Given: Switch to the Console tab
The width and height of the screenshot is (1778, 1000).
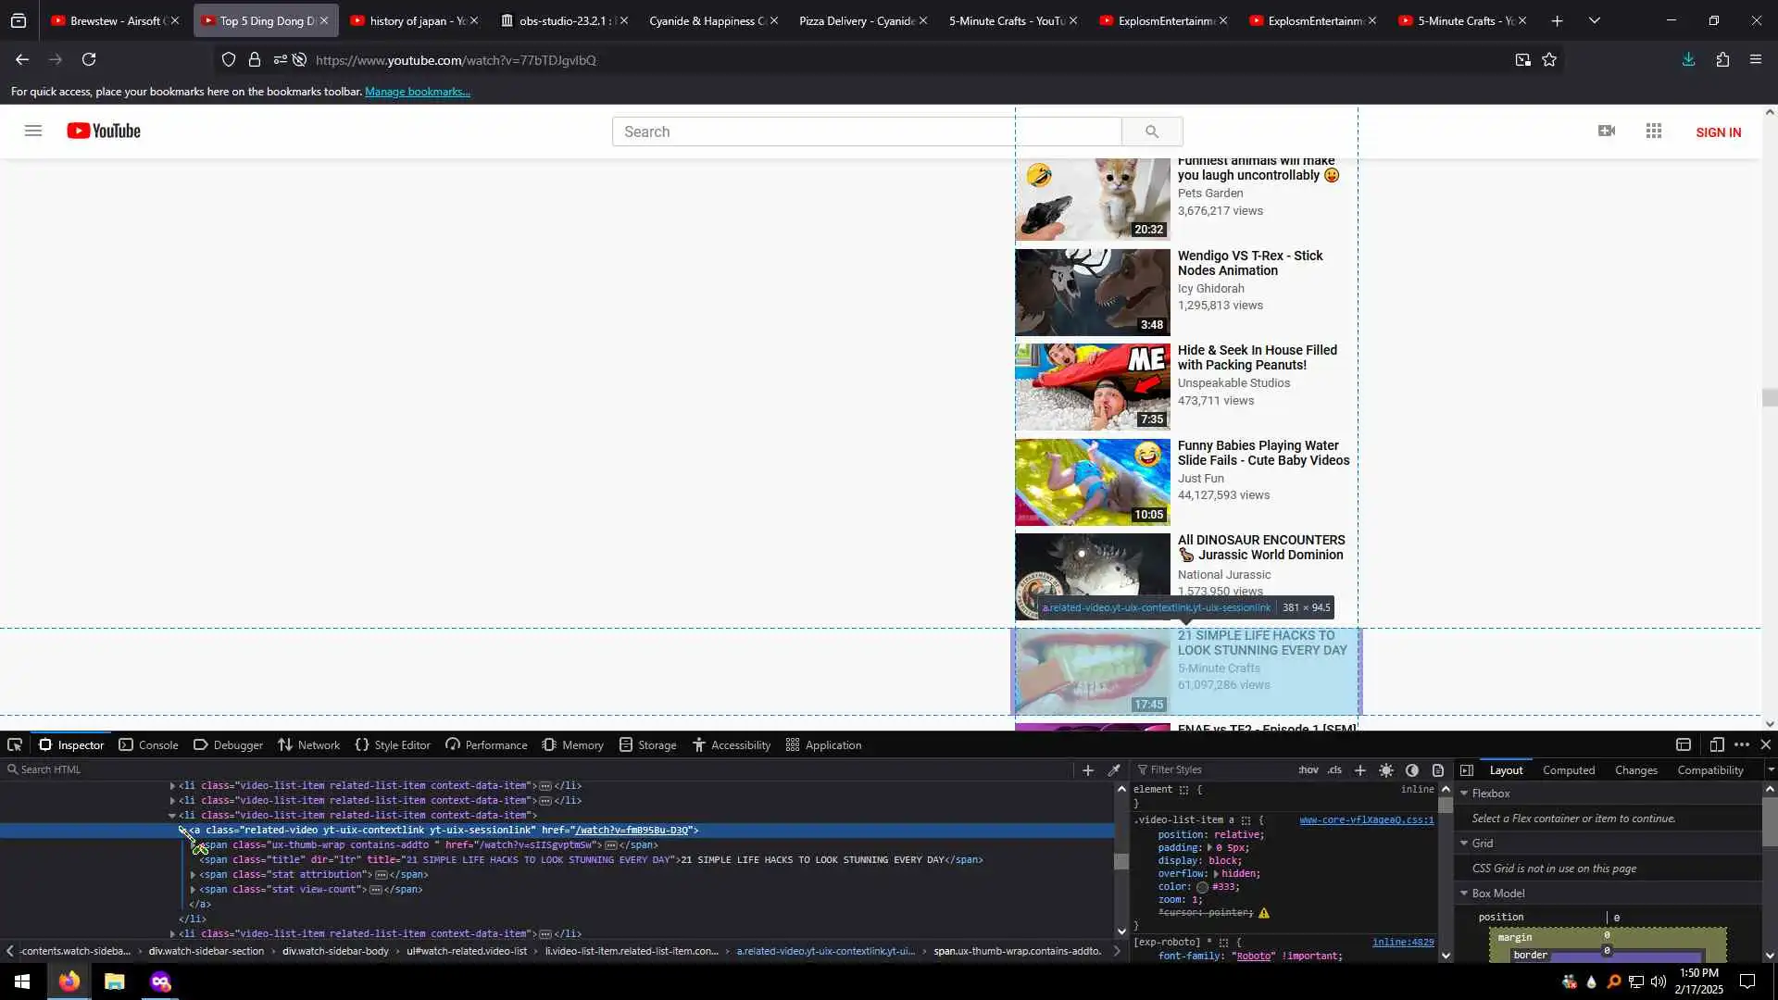Looking at the screenshot, I should [x=148, y=745].
